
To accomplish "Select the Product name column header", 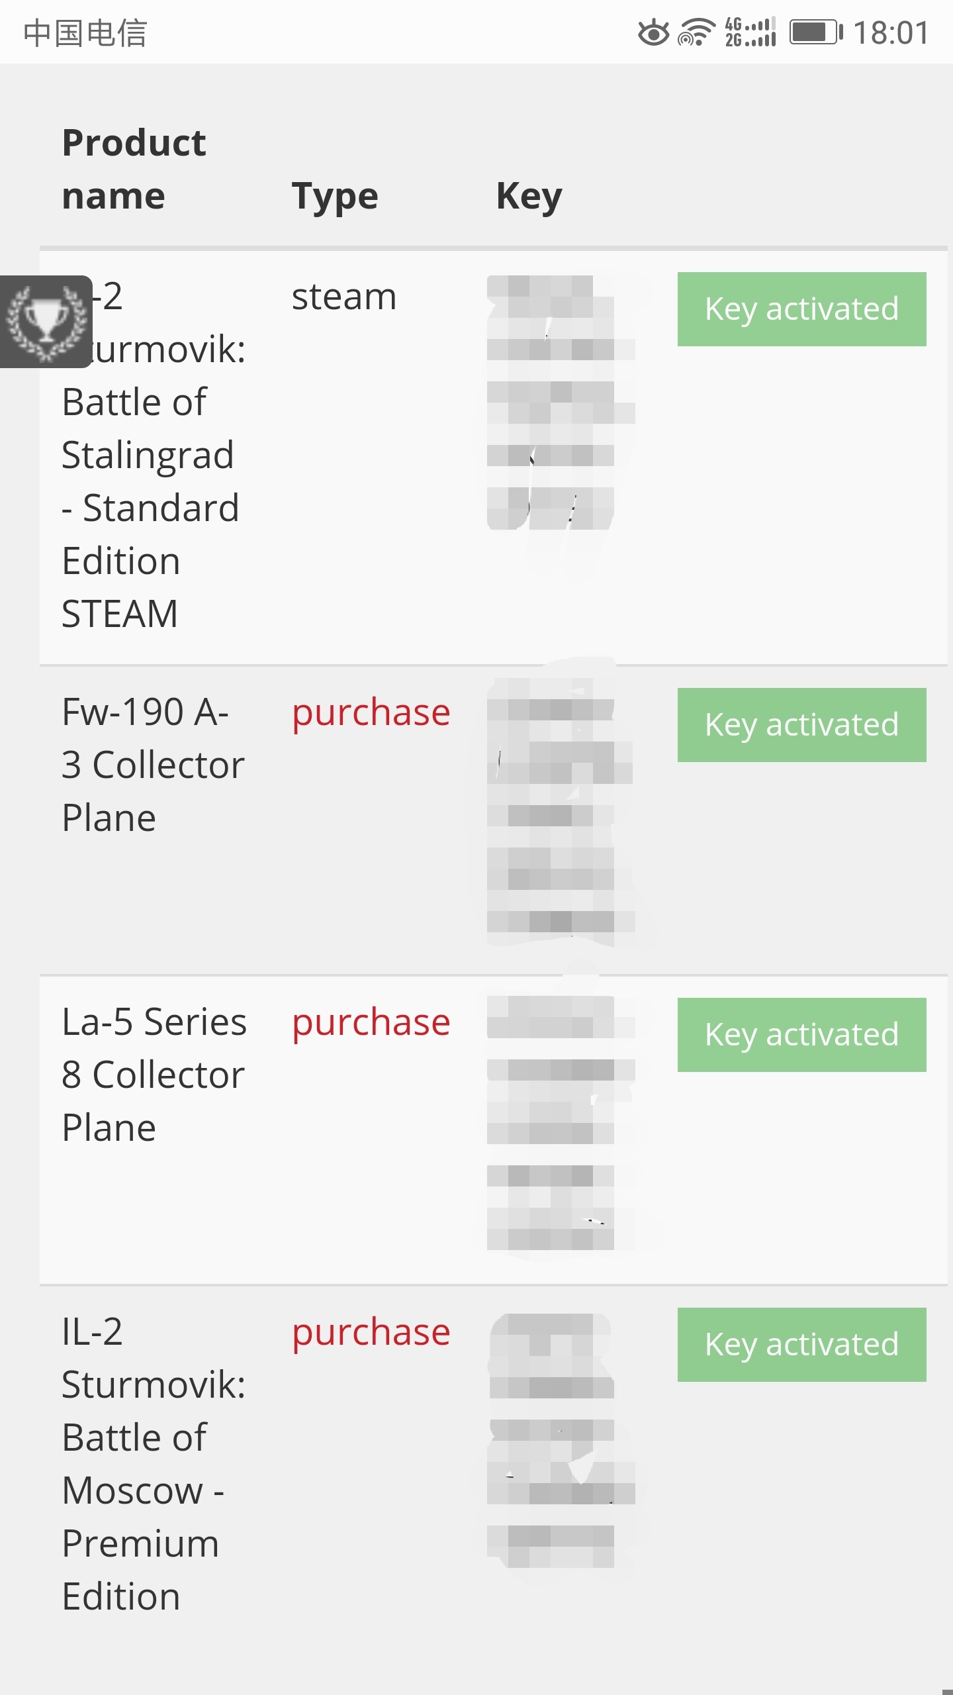I will pos(134,169).
